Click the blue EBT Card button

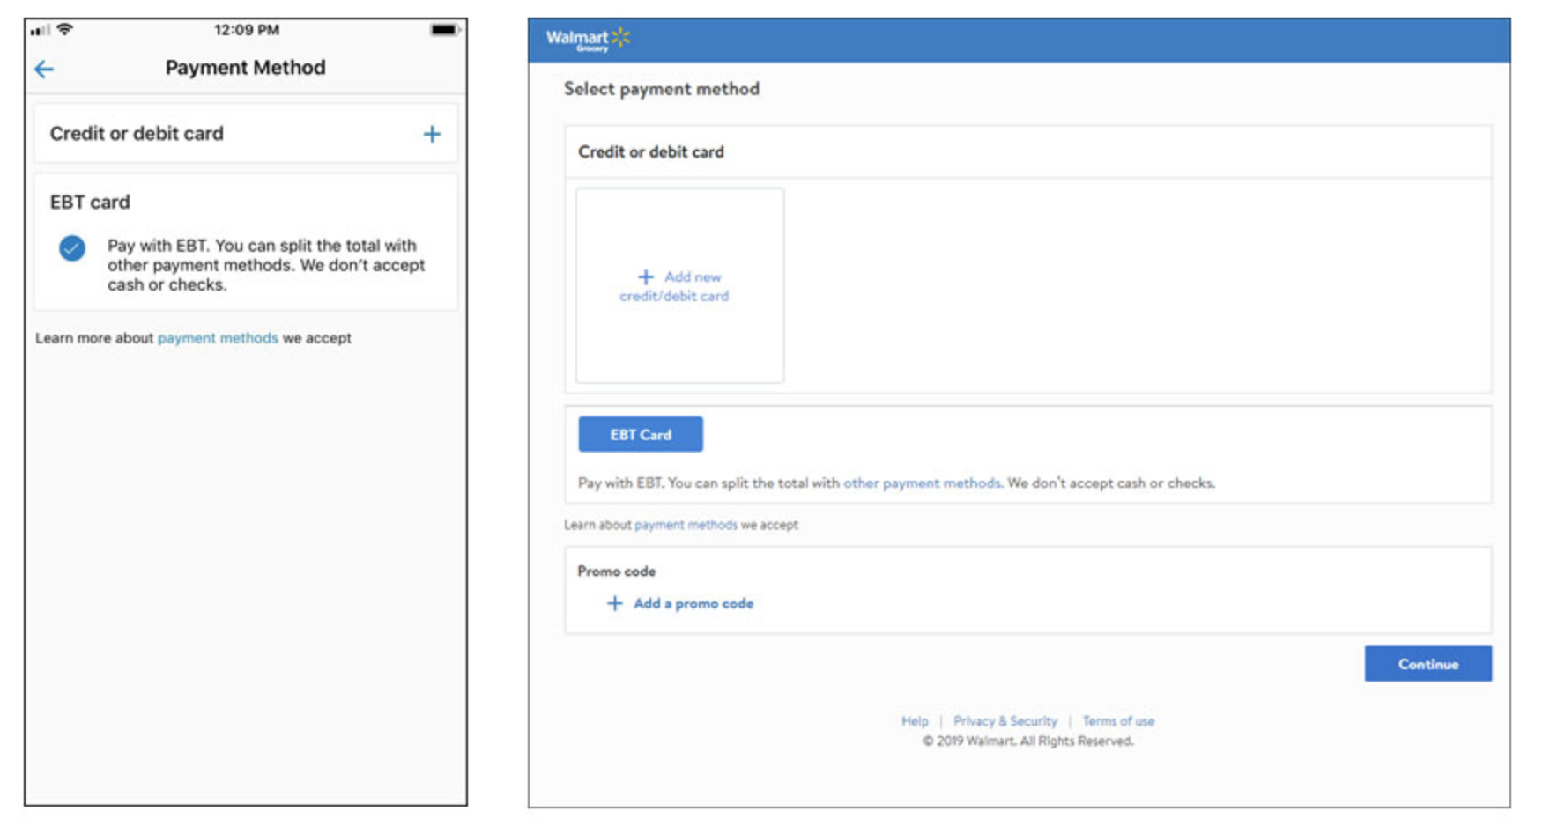(641, 434)
